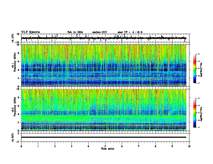Click the 'ch.3(V)' axis label
This screenshot has height=164, width=213.
[x=13, y=138]
